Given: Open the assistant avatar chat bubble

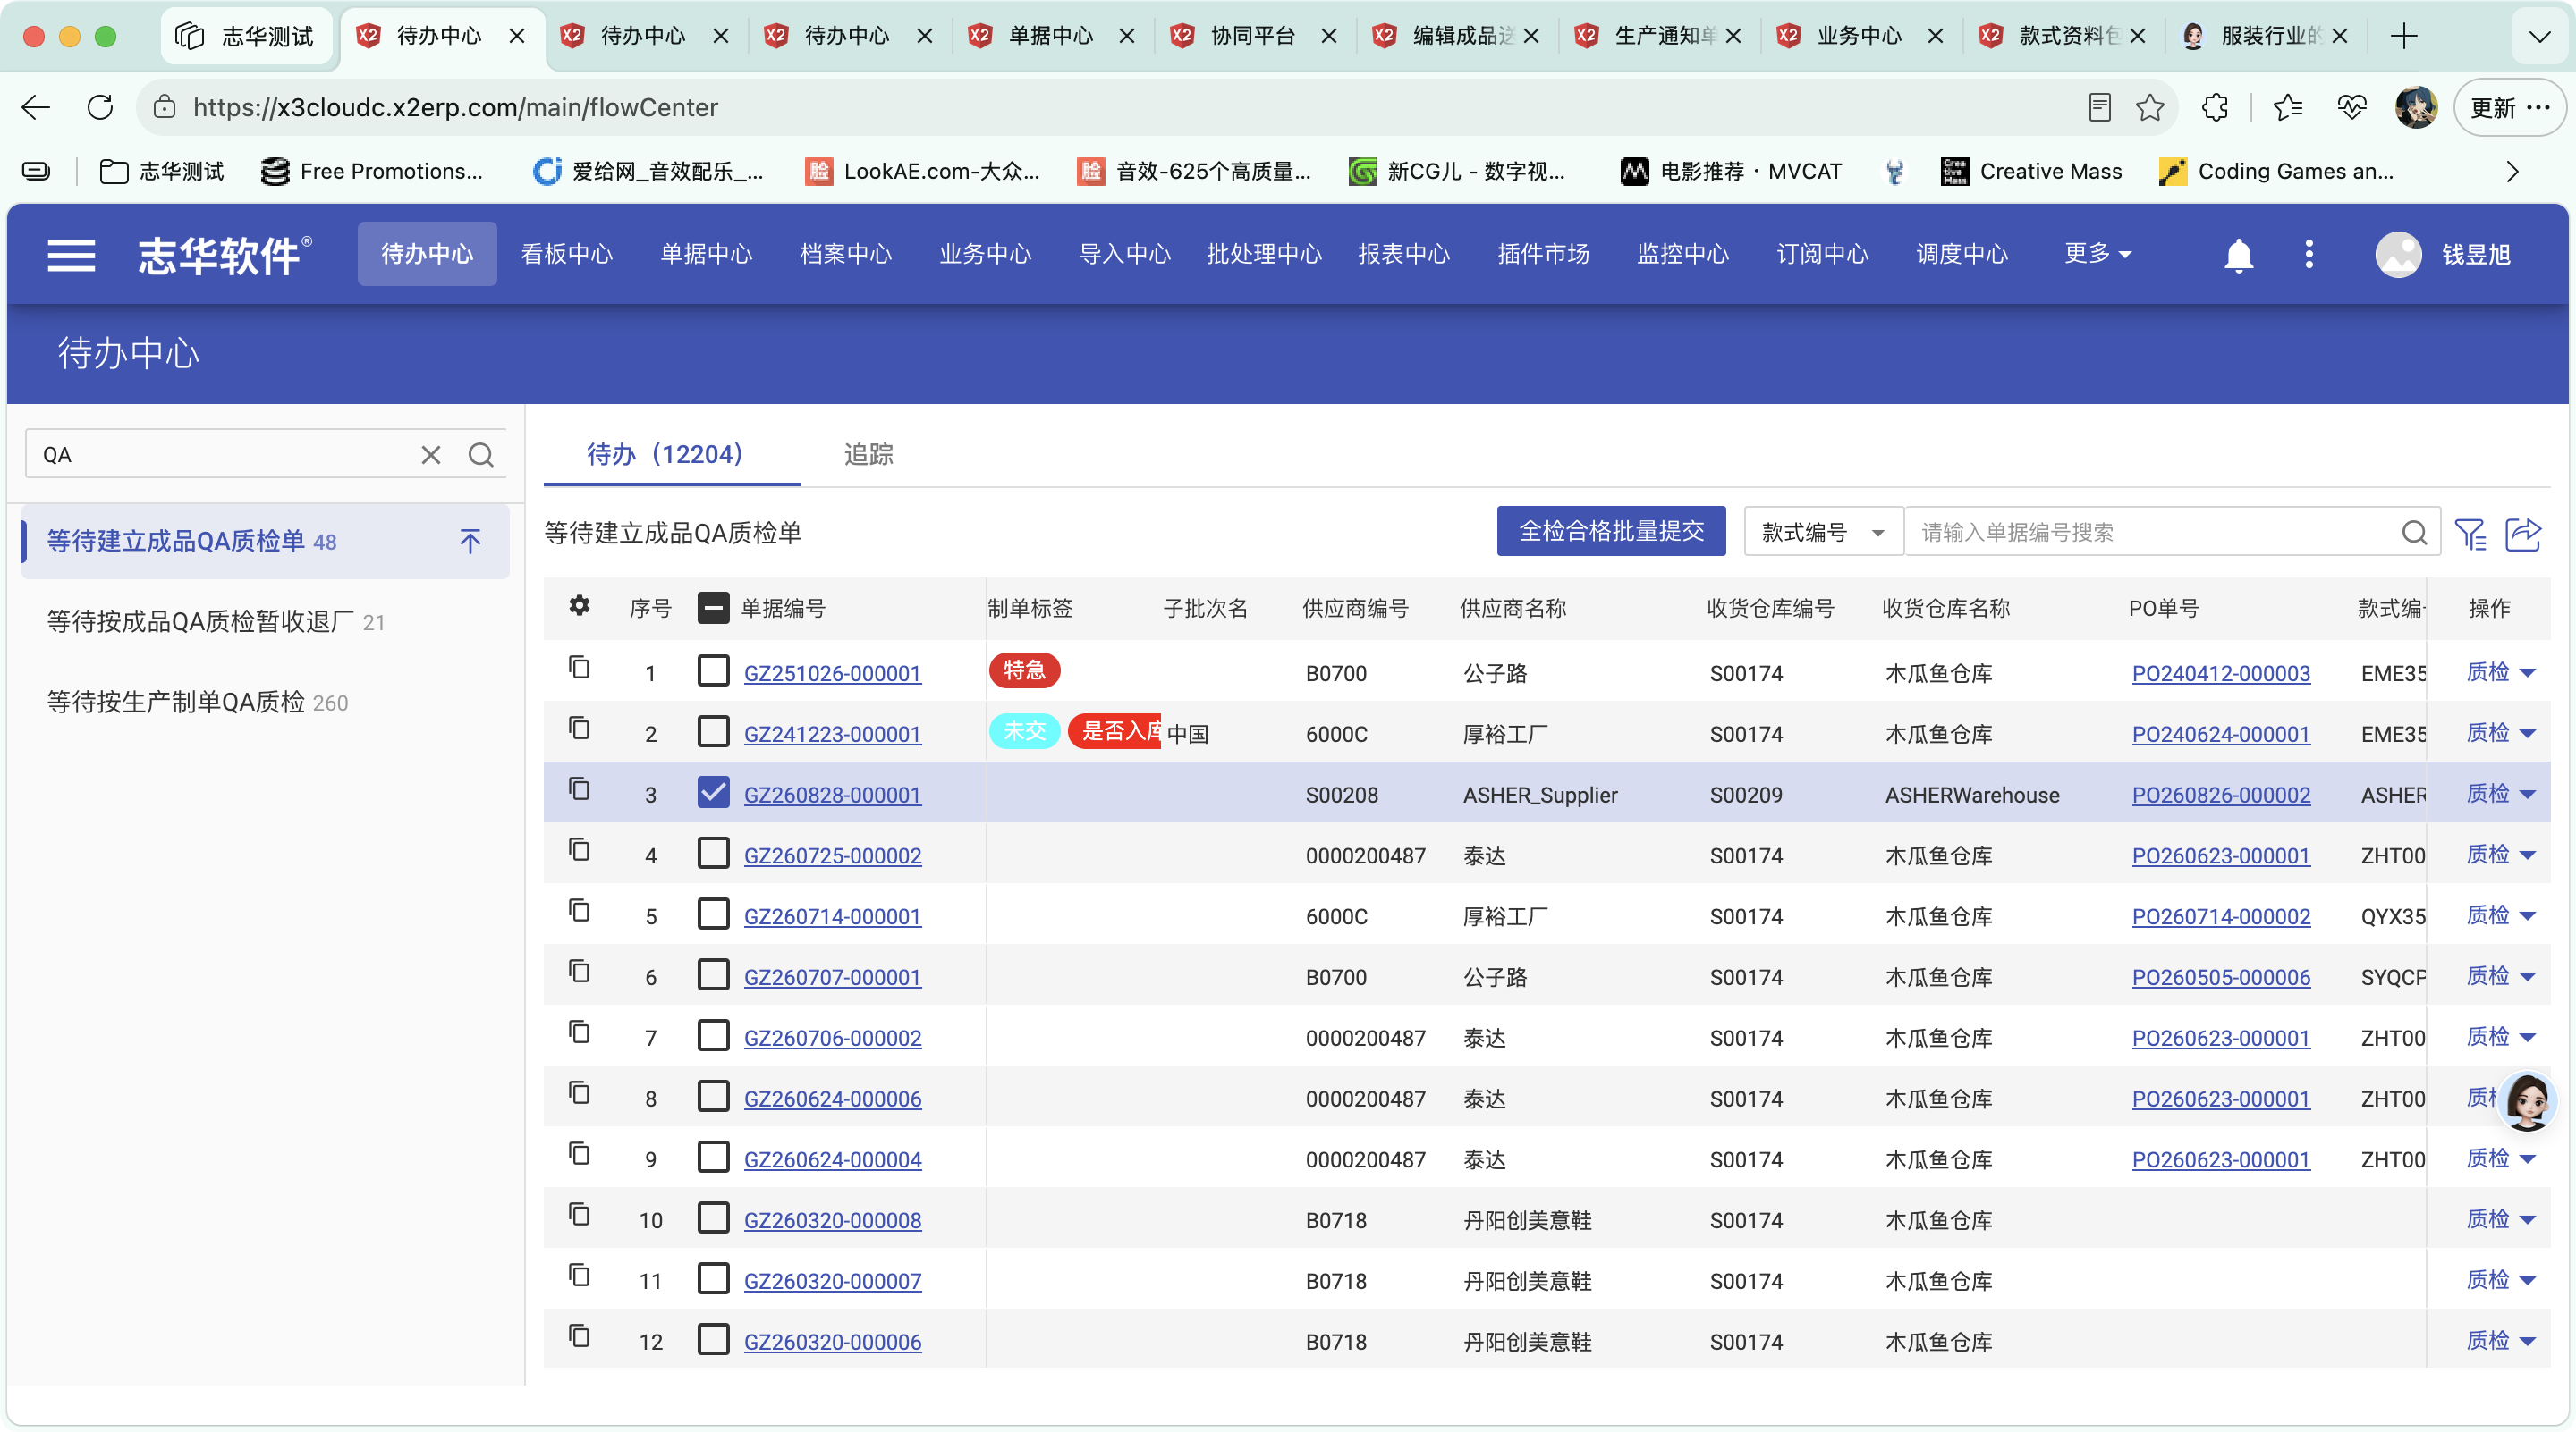Looking at the screenshot, I should 2527,1101.
